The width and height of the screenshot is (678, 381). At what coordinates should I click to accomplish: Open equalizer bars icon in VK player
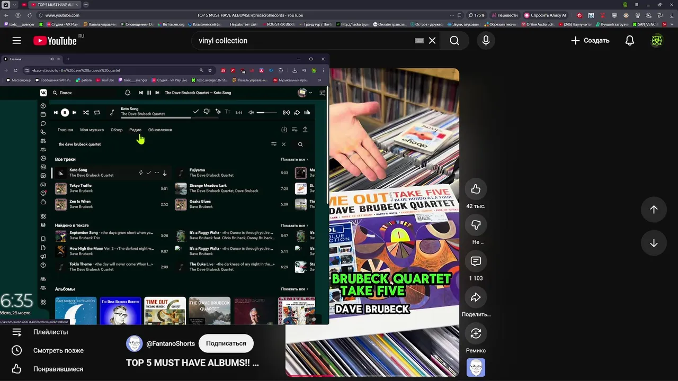coord(307,112)
